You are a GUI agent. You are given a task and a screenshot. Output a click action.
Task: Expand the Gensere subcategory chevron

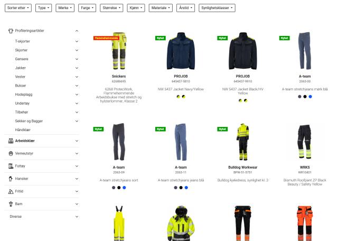point(77,59)
